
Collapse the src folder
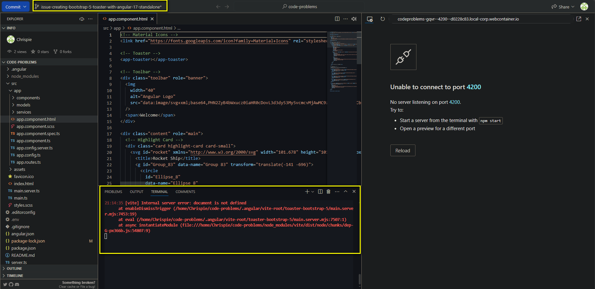click(x=49, y=83)
